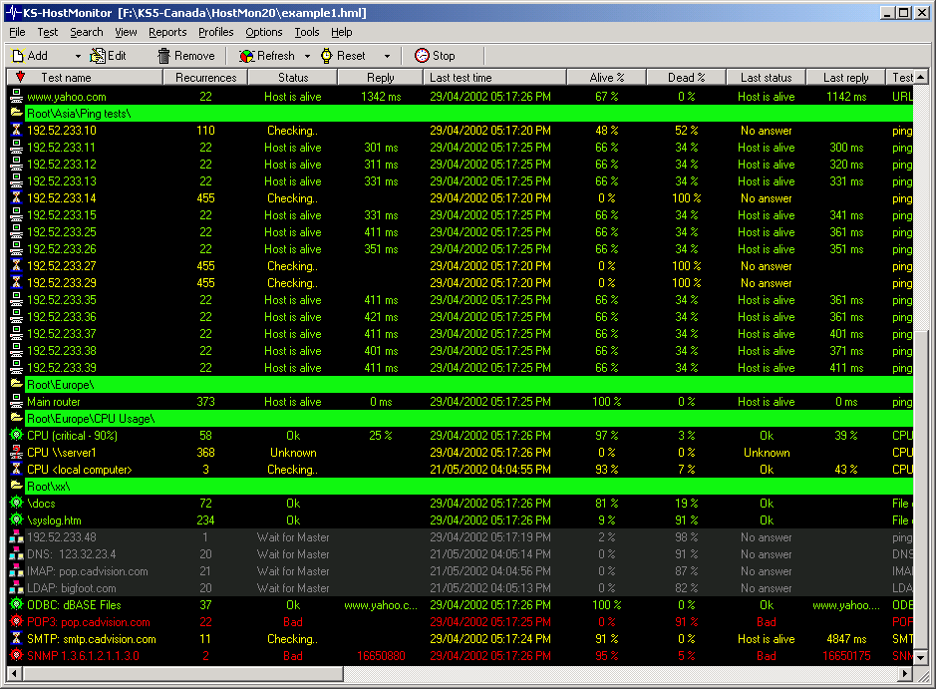Click the horizontal scrollbar right arrow
The image size is (936, 689).
[x=905, y=674]
